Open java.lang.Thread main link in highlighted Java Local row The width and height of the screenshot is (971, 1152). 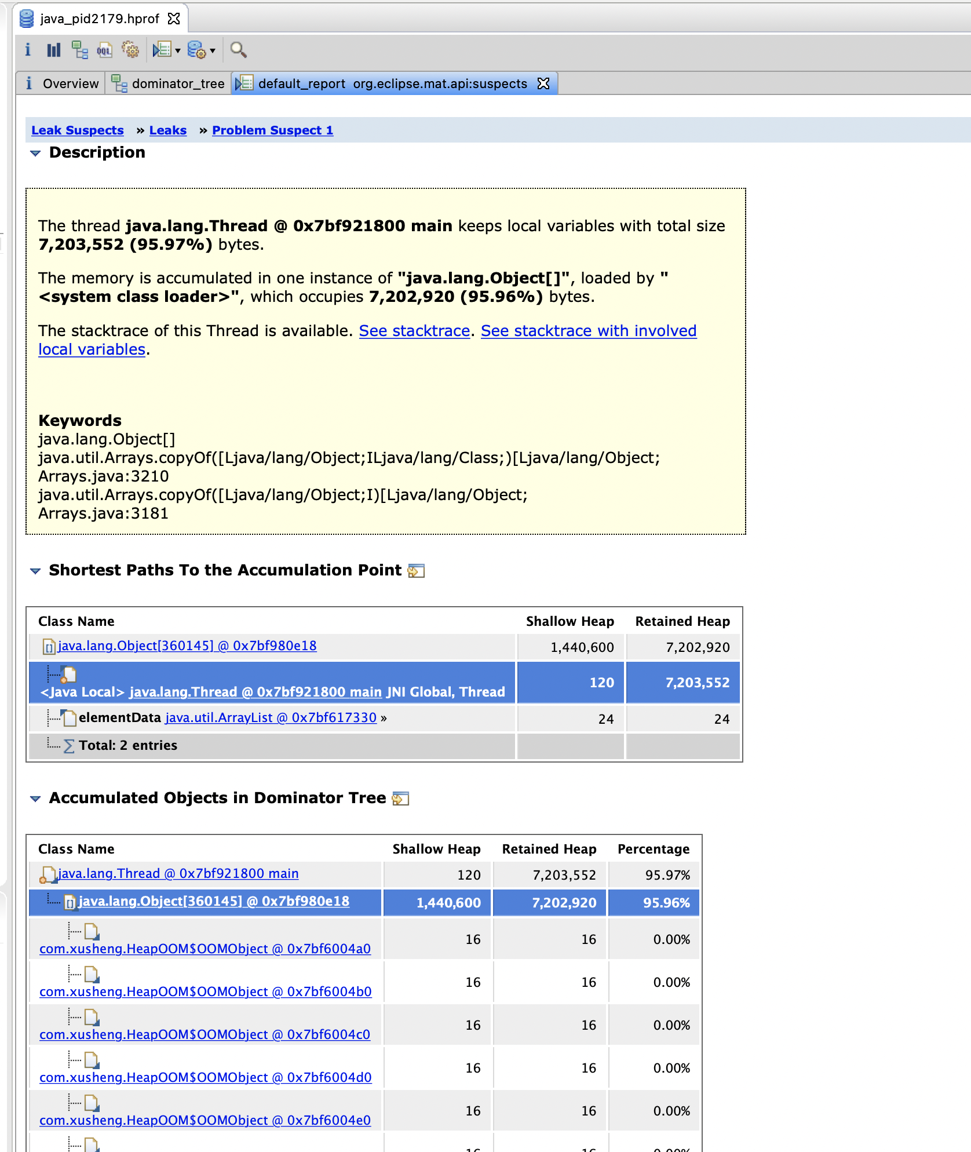coord(255,692)
